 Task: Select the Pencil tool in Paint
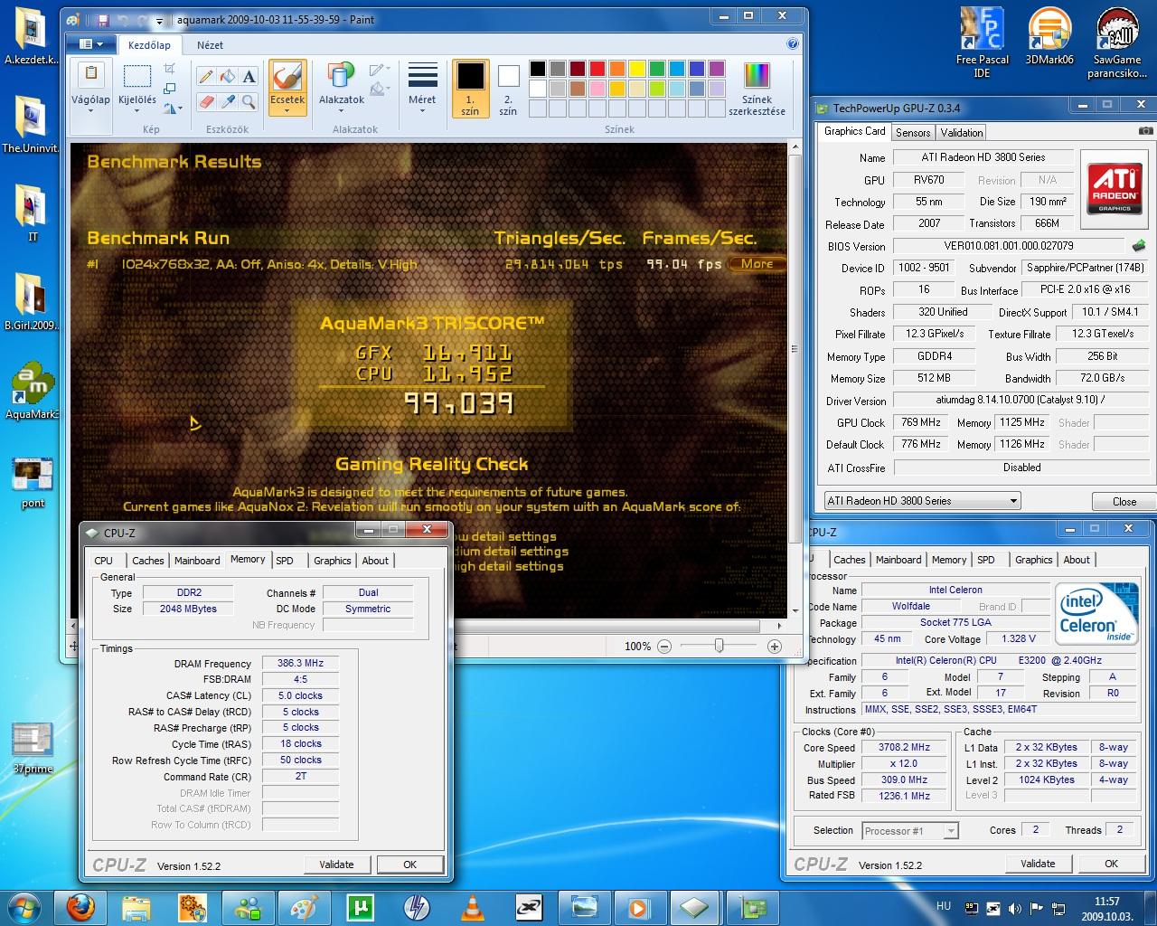click(x=206, y=77)
